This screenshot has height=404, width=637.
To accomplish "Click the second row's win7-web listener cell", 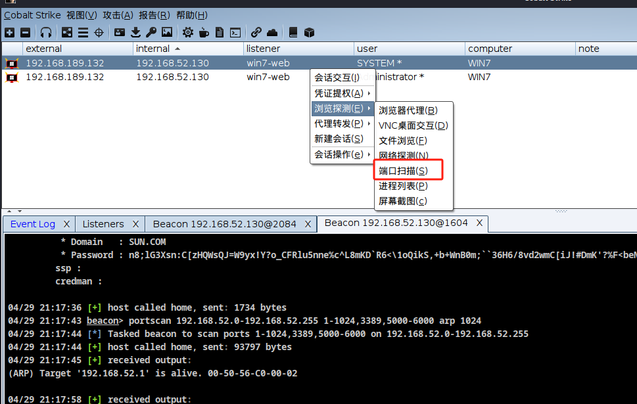I will point(268,77).
